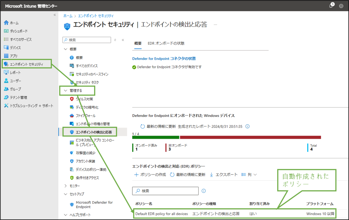The height and width of the screenshot is (220, 349).
Task: Open the notifications bell icon
Action: tap(331, 6)
